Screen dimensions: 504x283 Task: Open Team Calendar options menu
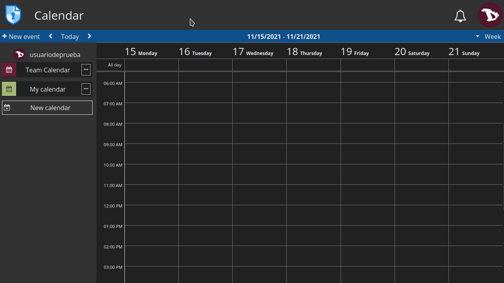[86, 70]
